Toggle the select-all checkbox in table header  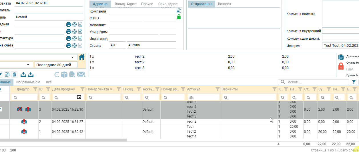coord(1,89)
